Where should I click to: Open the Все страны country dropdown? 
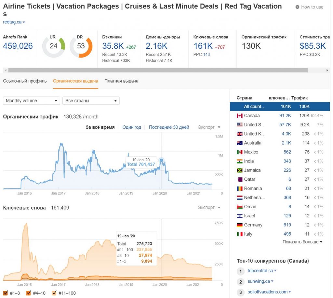(x=91, y=101)
